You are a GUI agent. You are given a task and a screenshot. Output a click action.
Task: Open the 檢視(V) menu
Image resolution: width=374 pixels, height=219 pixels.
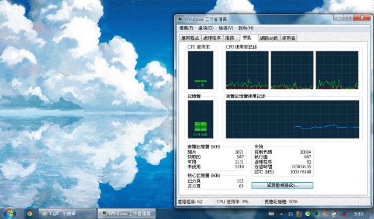226,28
